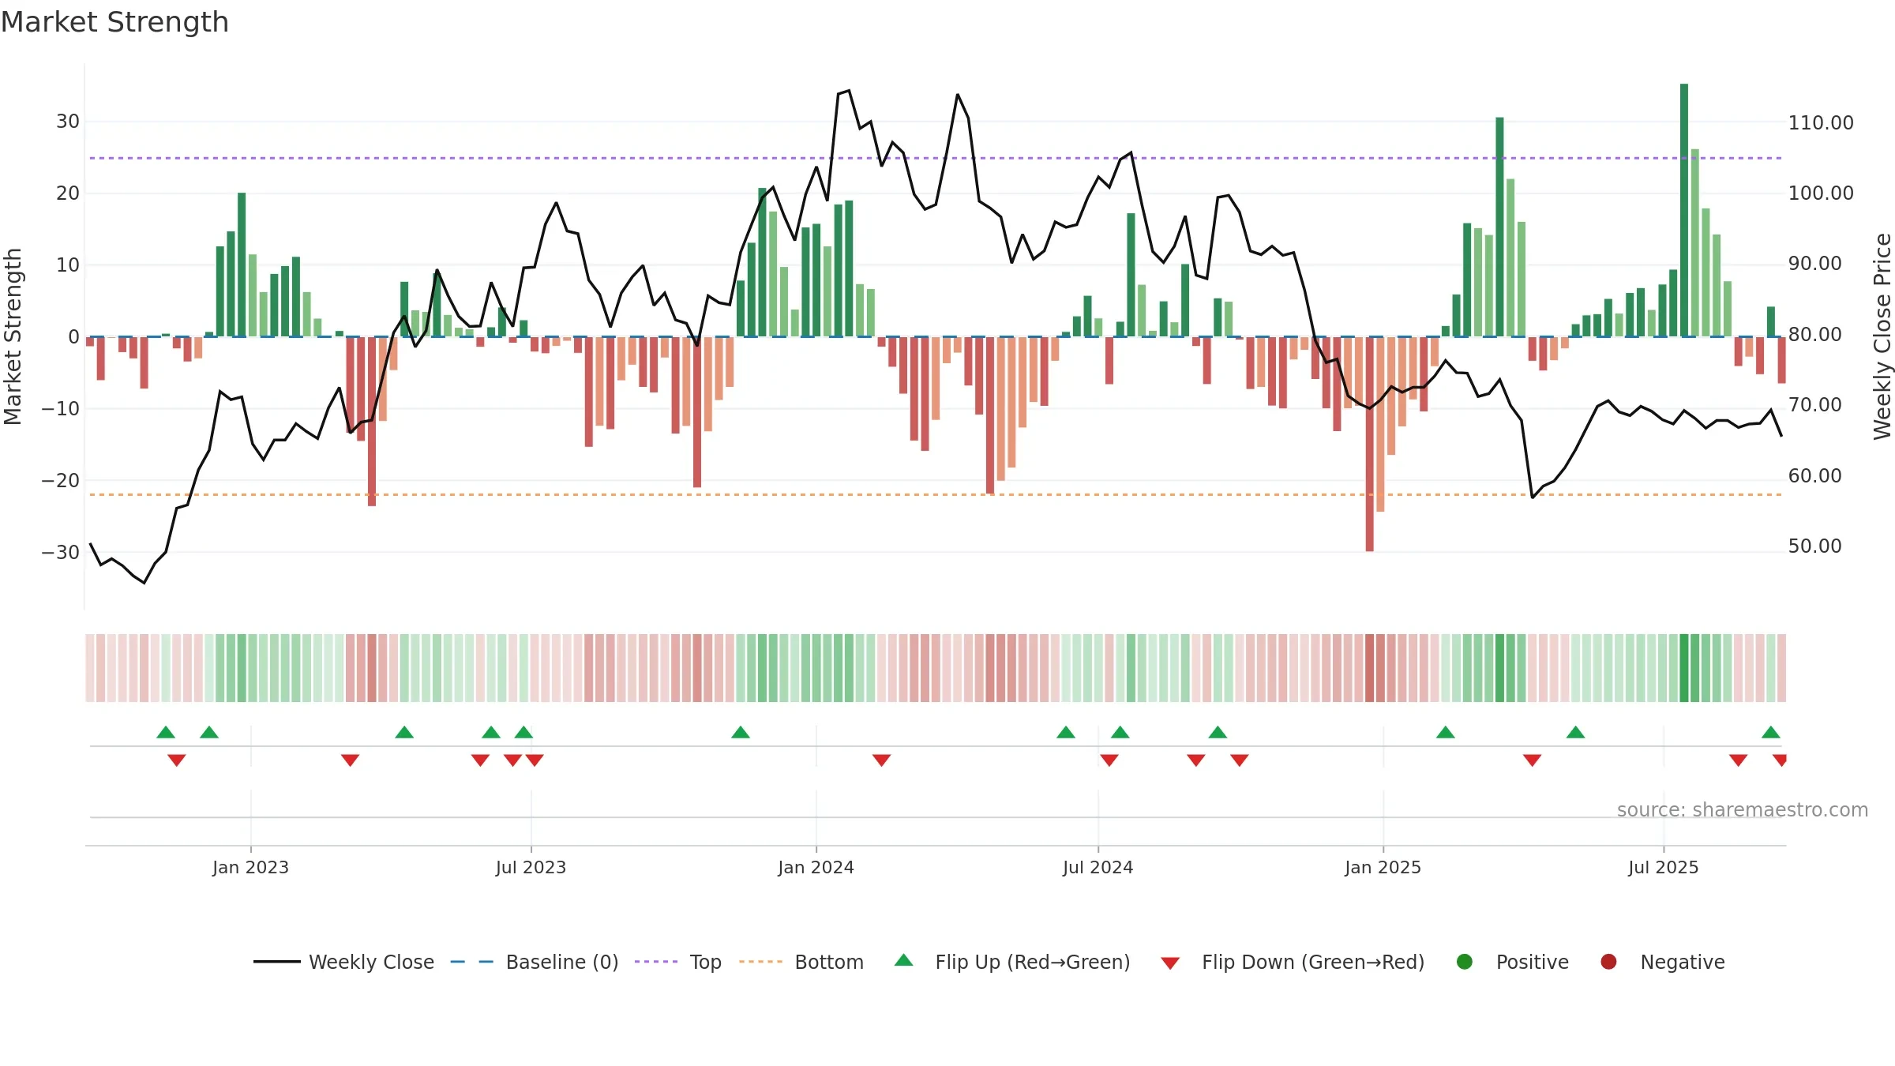Click the red Negative circle in legend
The image size is (1895, 1066).
click(1608, 962)
